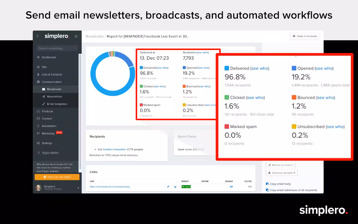Click the external link icon beside Simplero logo
The width and height of the screenshot is (358, 224).
[x=76, y=36]
